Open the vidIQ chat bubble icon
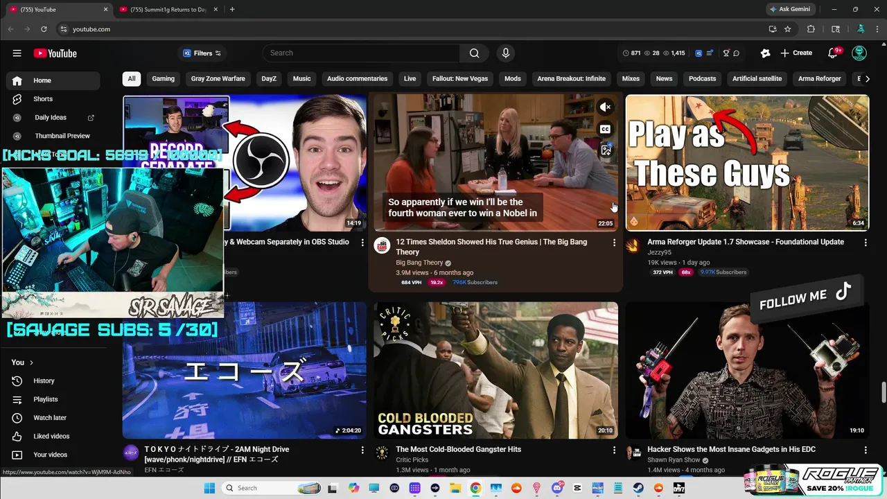 736,53
